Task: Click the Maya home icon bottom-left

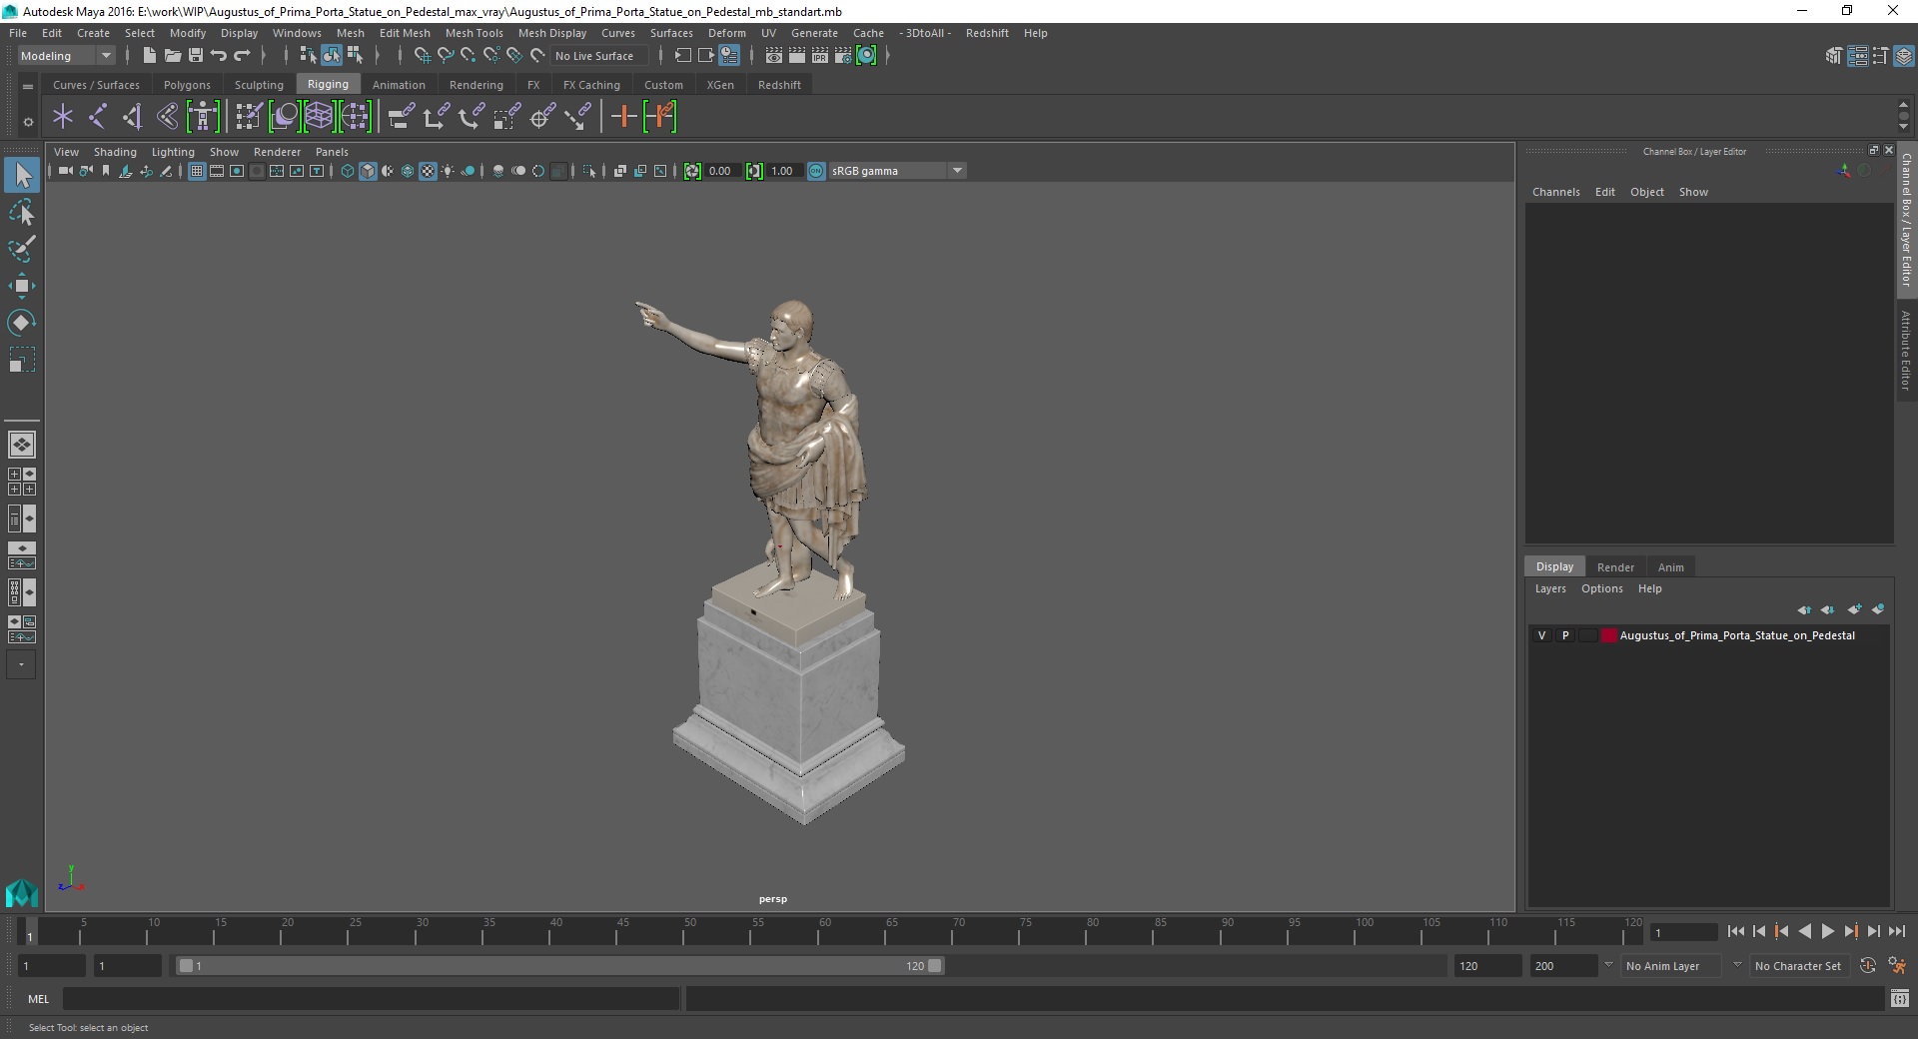Action: coord(21,892)
